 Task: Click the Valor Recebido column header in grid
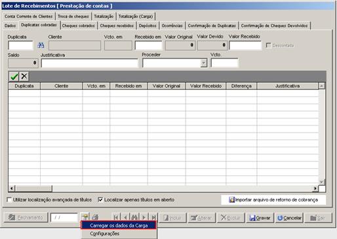pyautogui.click(x=206, y=86)
